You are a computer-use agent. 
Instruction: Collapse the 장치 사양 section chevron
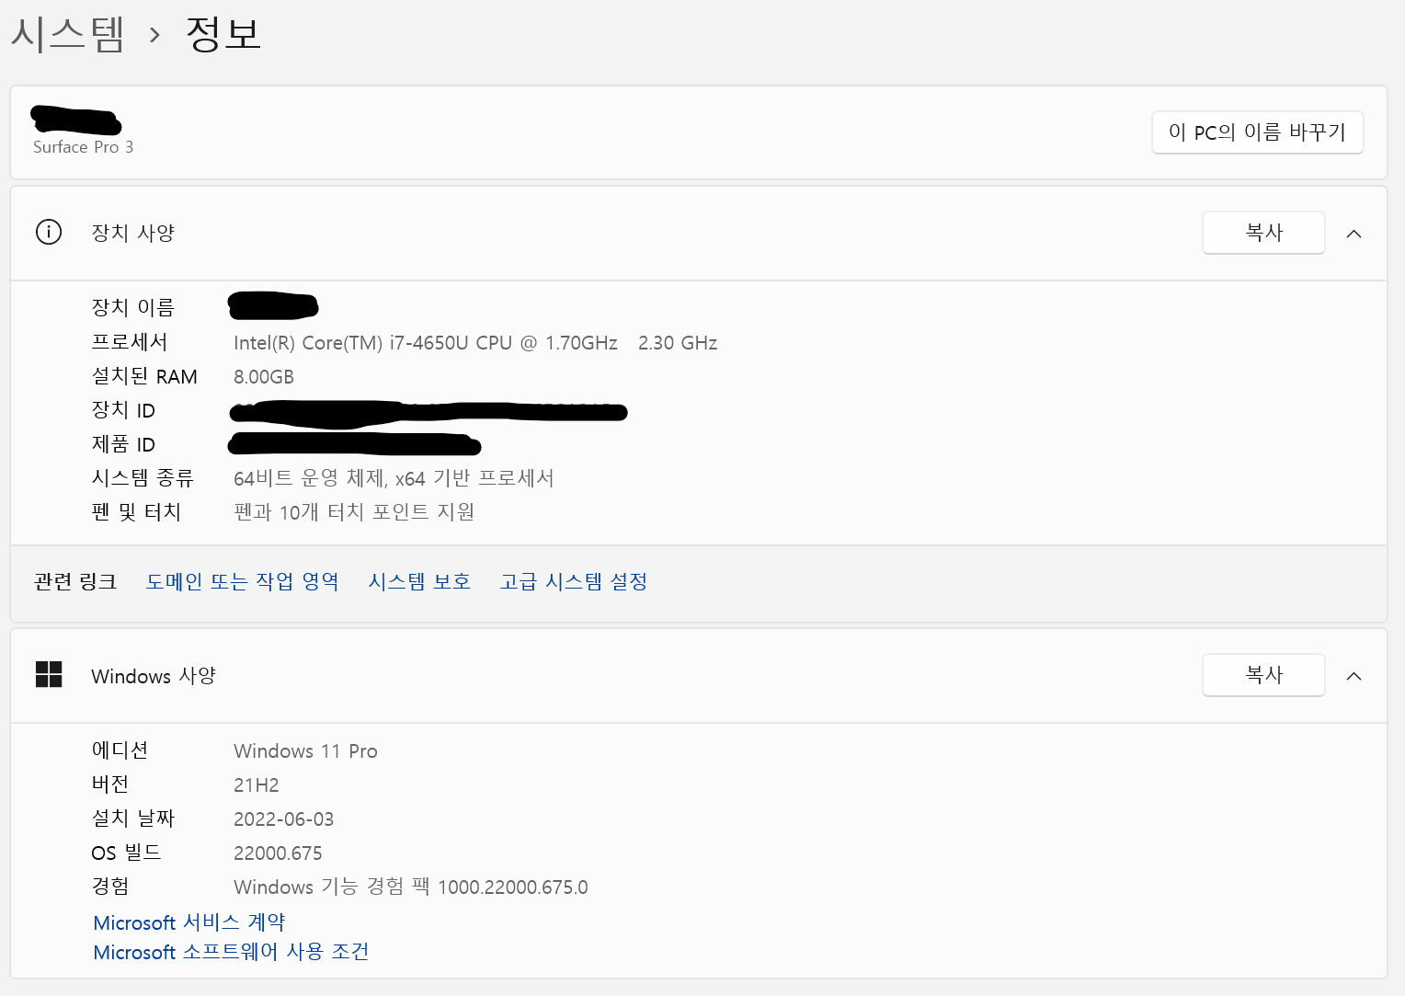tap(1354, 234)
